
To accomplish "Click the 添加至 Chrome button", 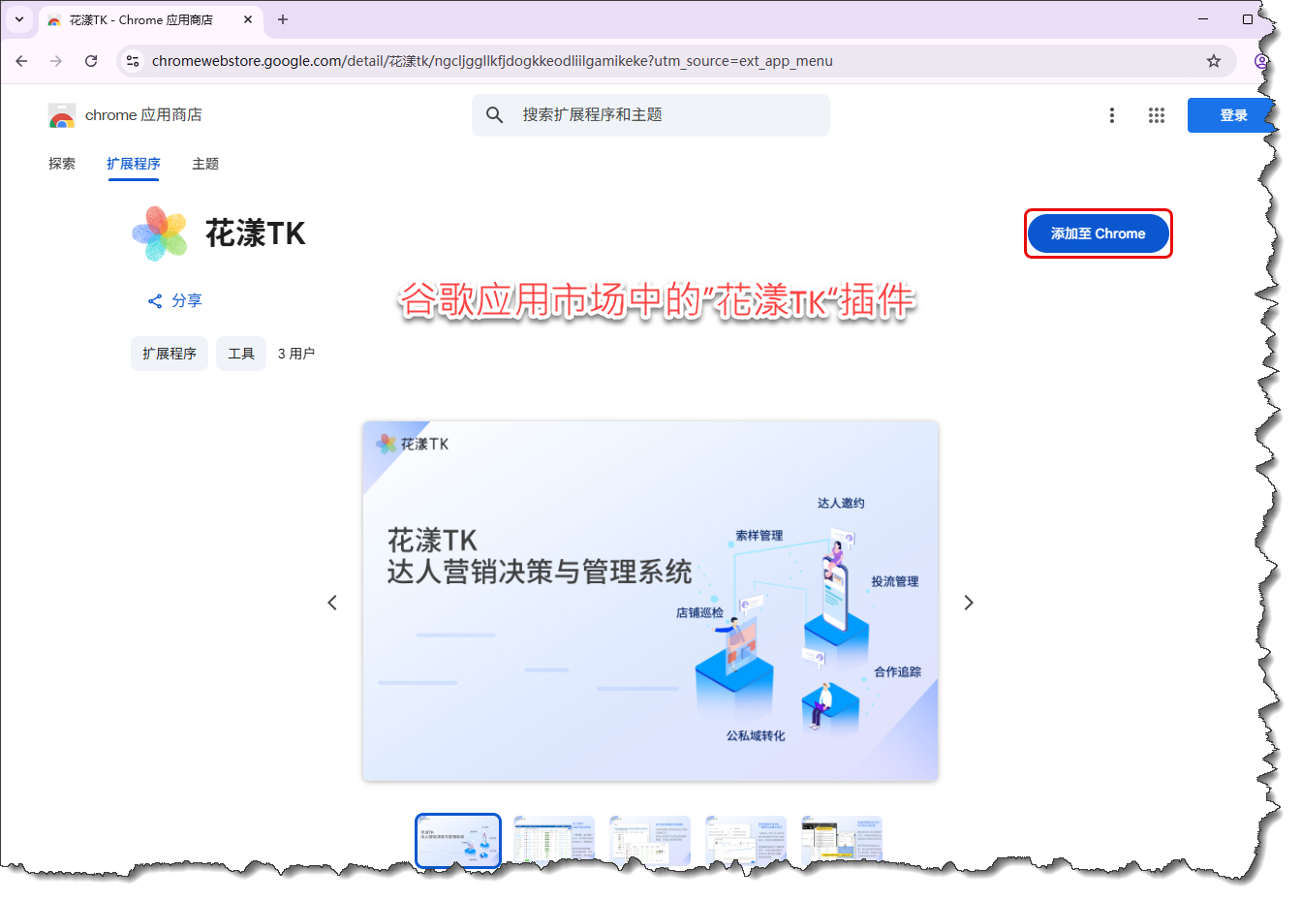I will point(1098,233).
